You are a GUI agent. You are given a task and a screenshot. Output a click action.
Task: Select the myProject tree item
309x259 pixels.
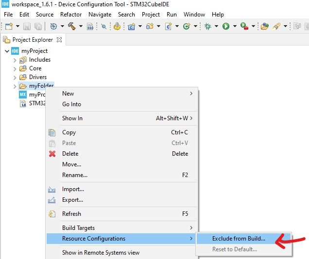tap(34, 51)
